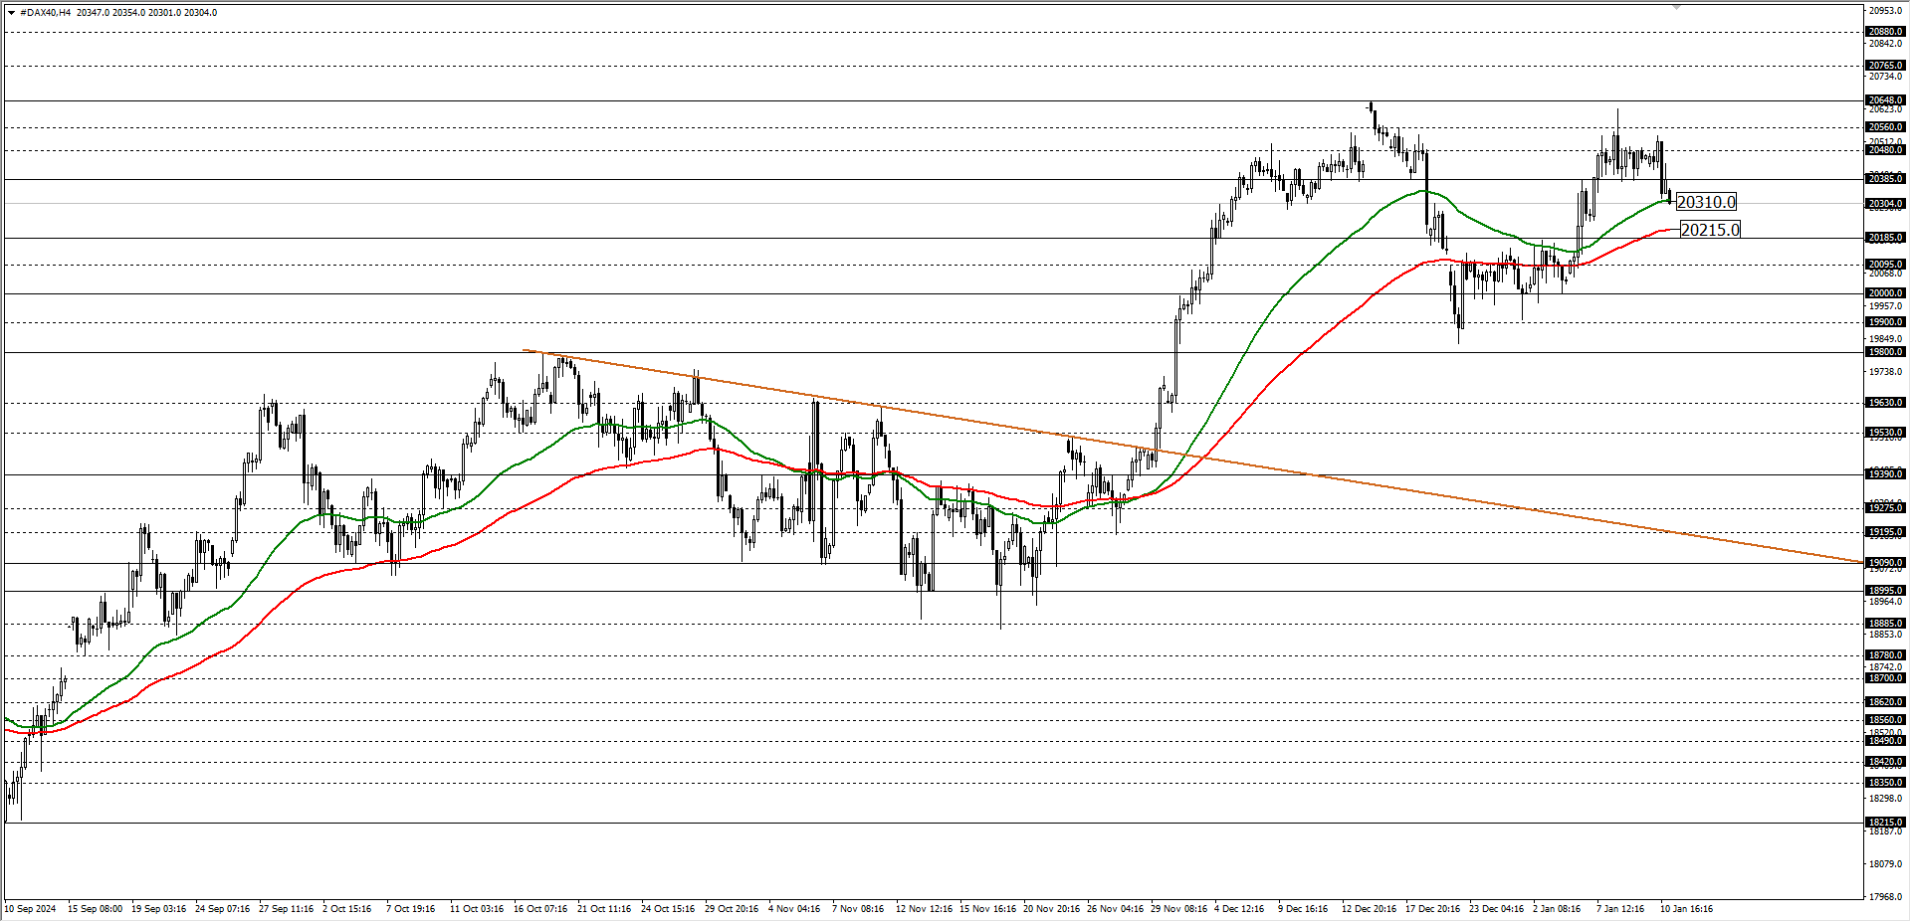1911x922 pixels.
Task: Click the 23 Dec 04:16 time label
Action: point(1497,909)
